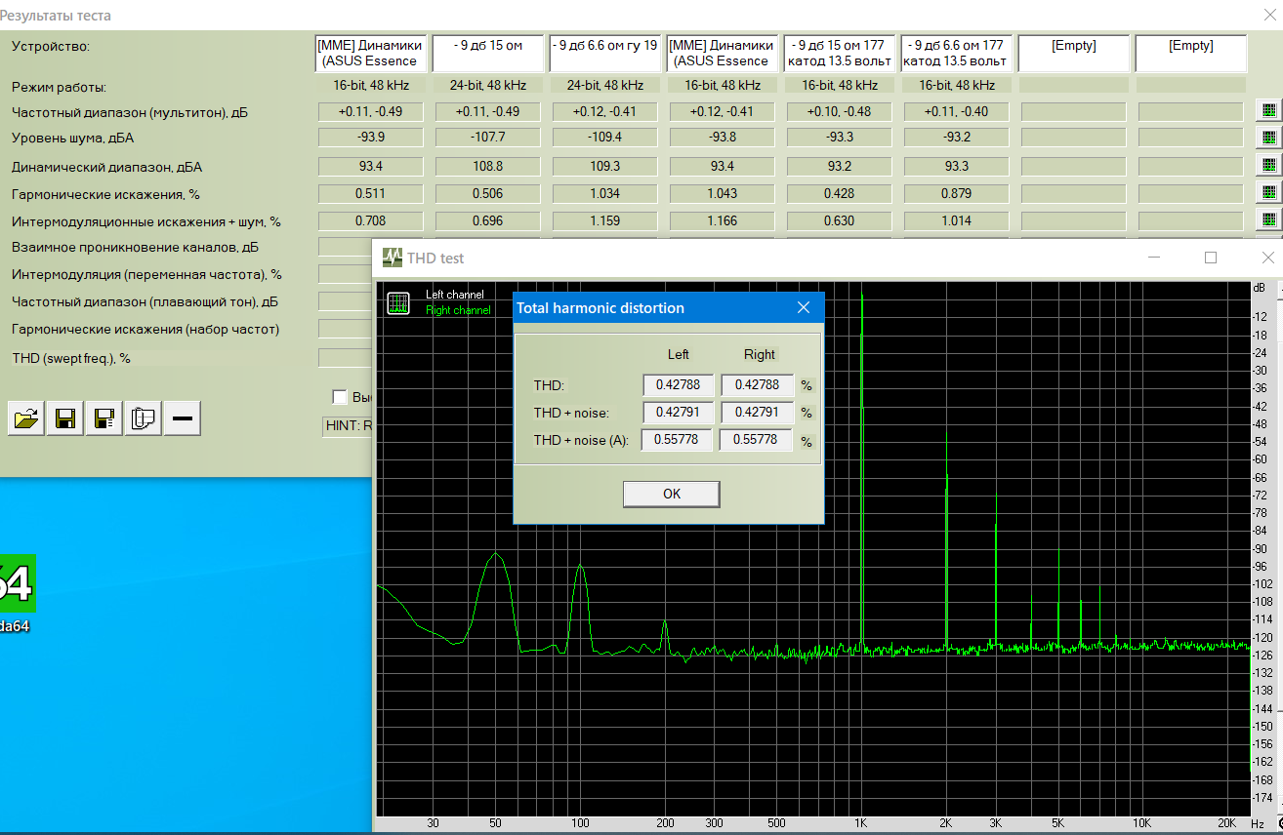Select the '- 9 дб 6.6 ом гу 19' slot

604,54
